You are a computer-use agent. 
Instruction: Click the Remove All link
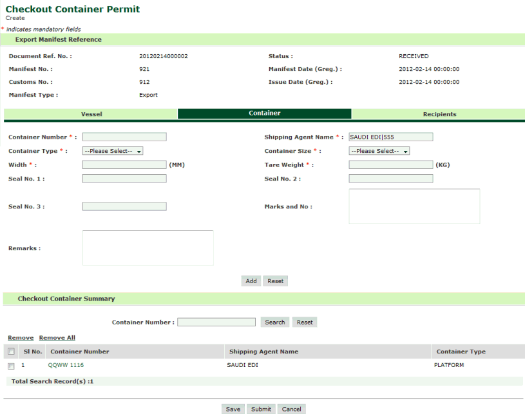[57, 338]
